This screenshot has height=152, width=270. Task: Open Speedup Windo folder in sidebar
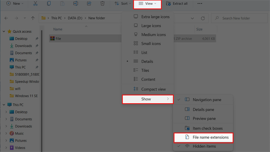click(24, 82)
